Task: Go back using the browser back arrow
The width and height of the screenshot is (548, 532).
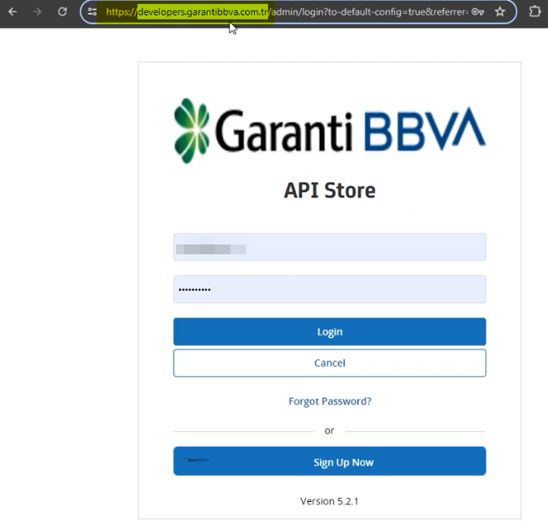Action: coord(12,12)
